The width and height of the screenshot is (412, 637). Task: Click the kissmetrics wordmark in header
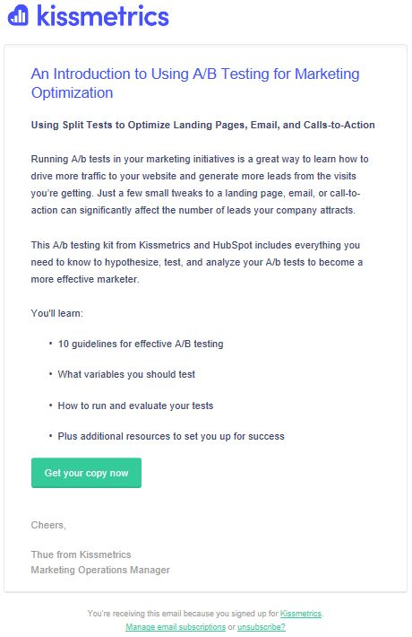[103, 16]
